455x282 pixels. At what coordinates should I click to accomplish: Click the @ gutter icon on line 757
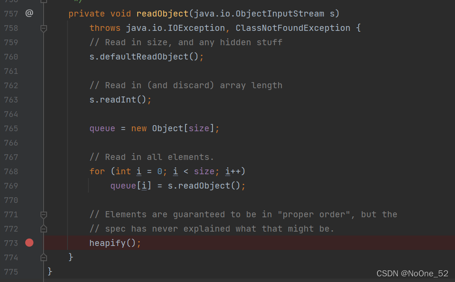[29, 13]
